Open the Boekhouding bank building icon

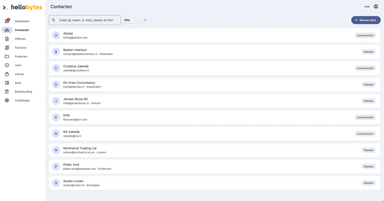[x=7, y=92]
